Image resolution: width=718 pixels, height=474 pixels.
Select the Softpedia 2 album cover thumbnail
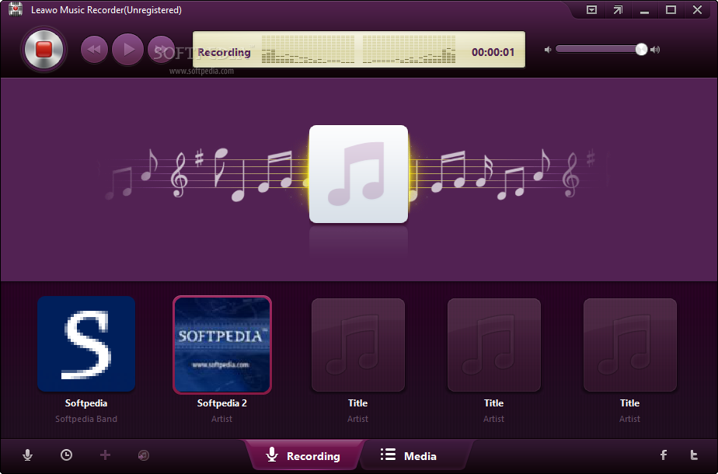click(222, 344)
